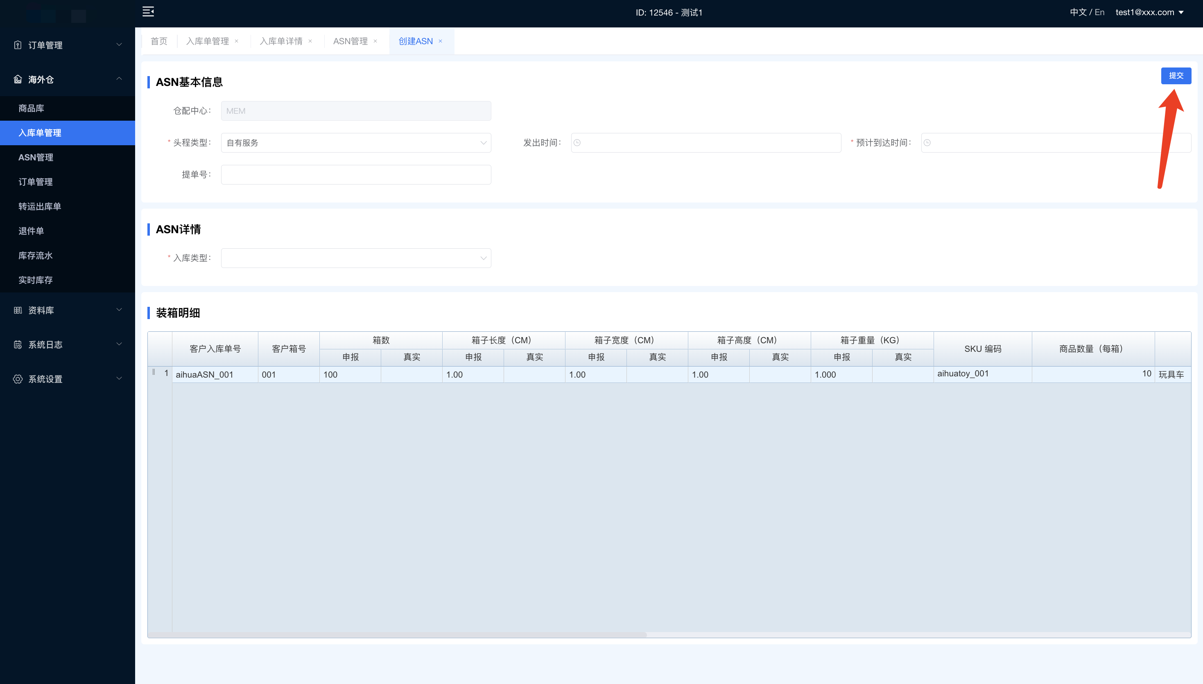
Task: Open 商品库 in the sidebar
Action: 68,108
